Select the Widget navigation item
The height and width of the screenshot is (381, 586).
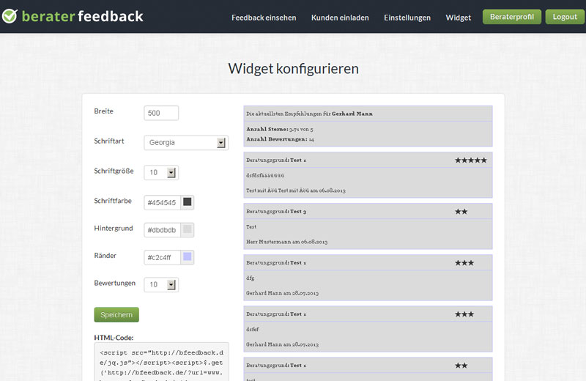[459, 18]
